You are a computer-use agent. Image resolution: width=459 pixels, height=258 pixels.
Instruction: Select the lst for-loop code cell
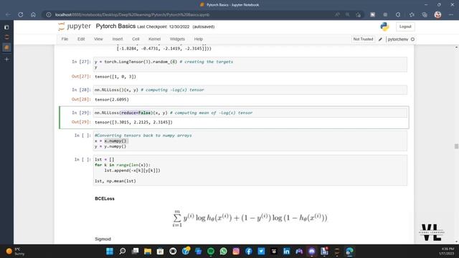(x=250, y=171)
